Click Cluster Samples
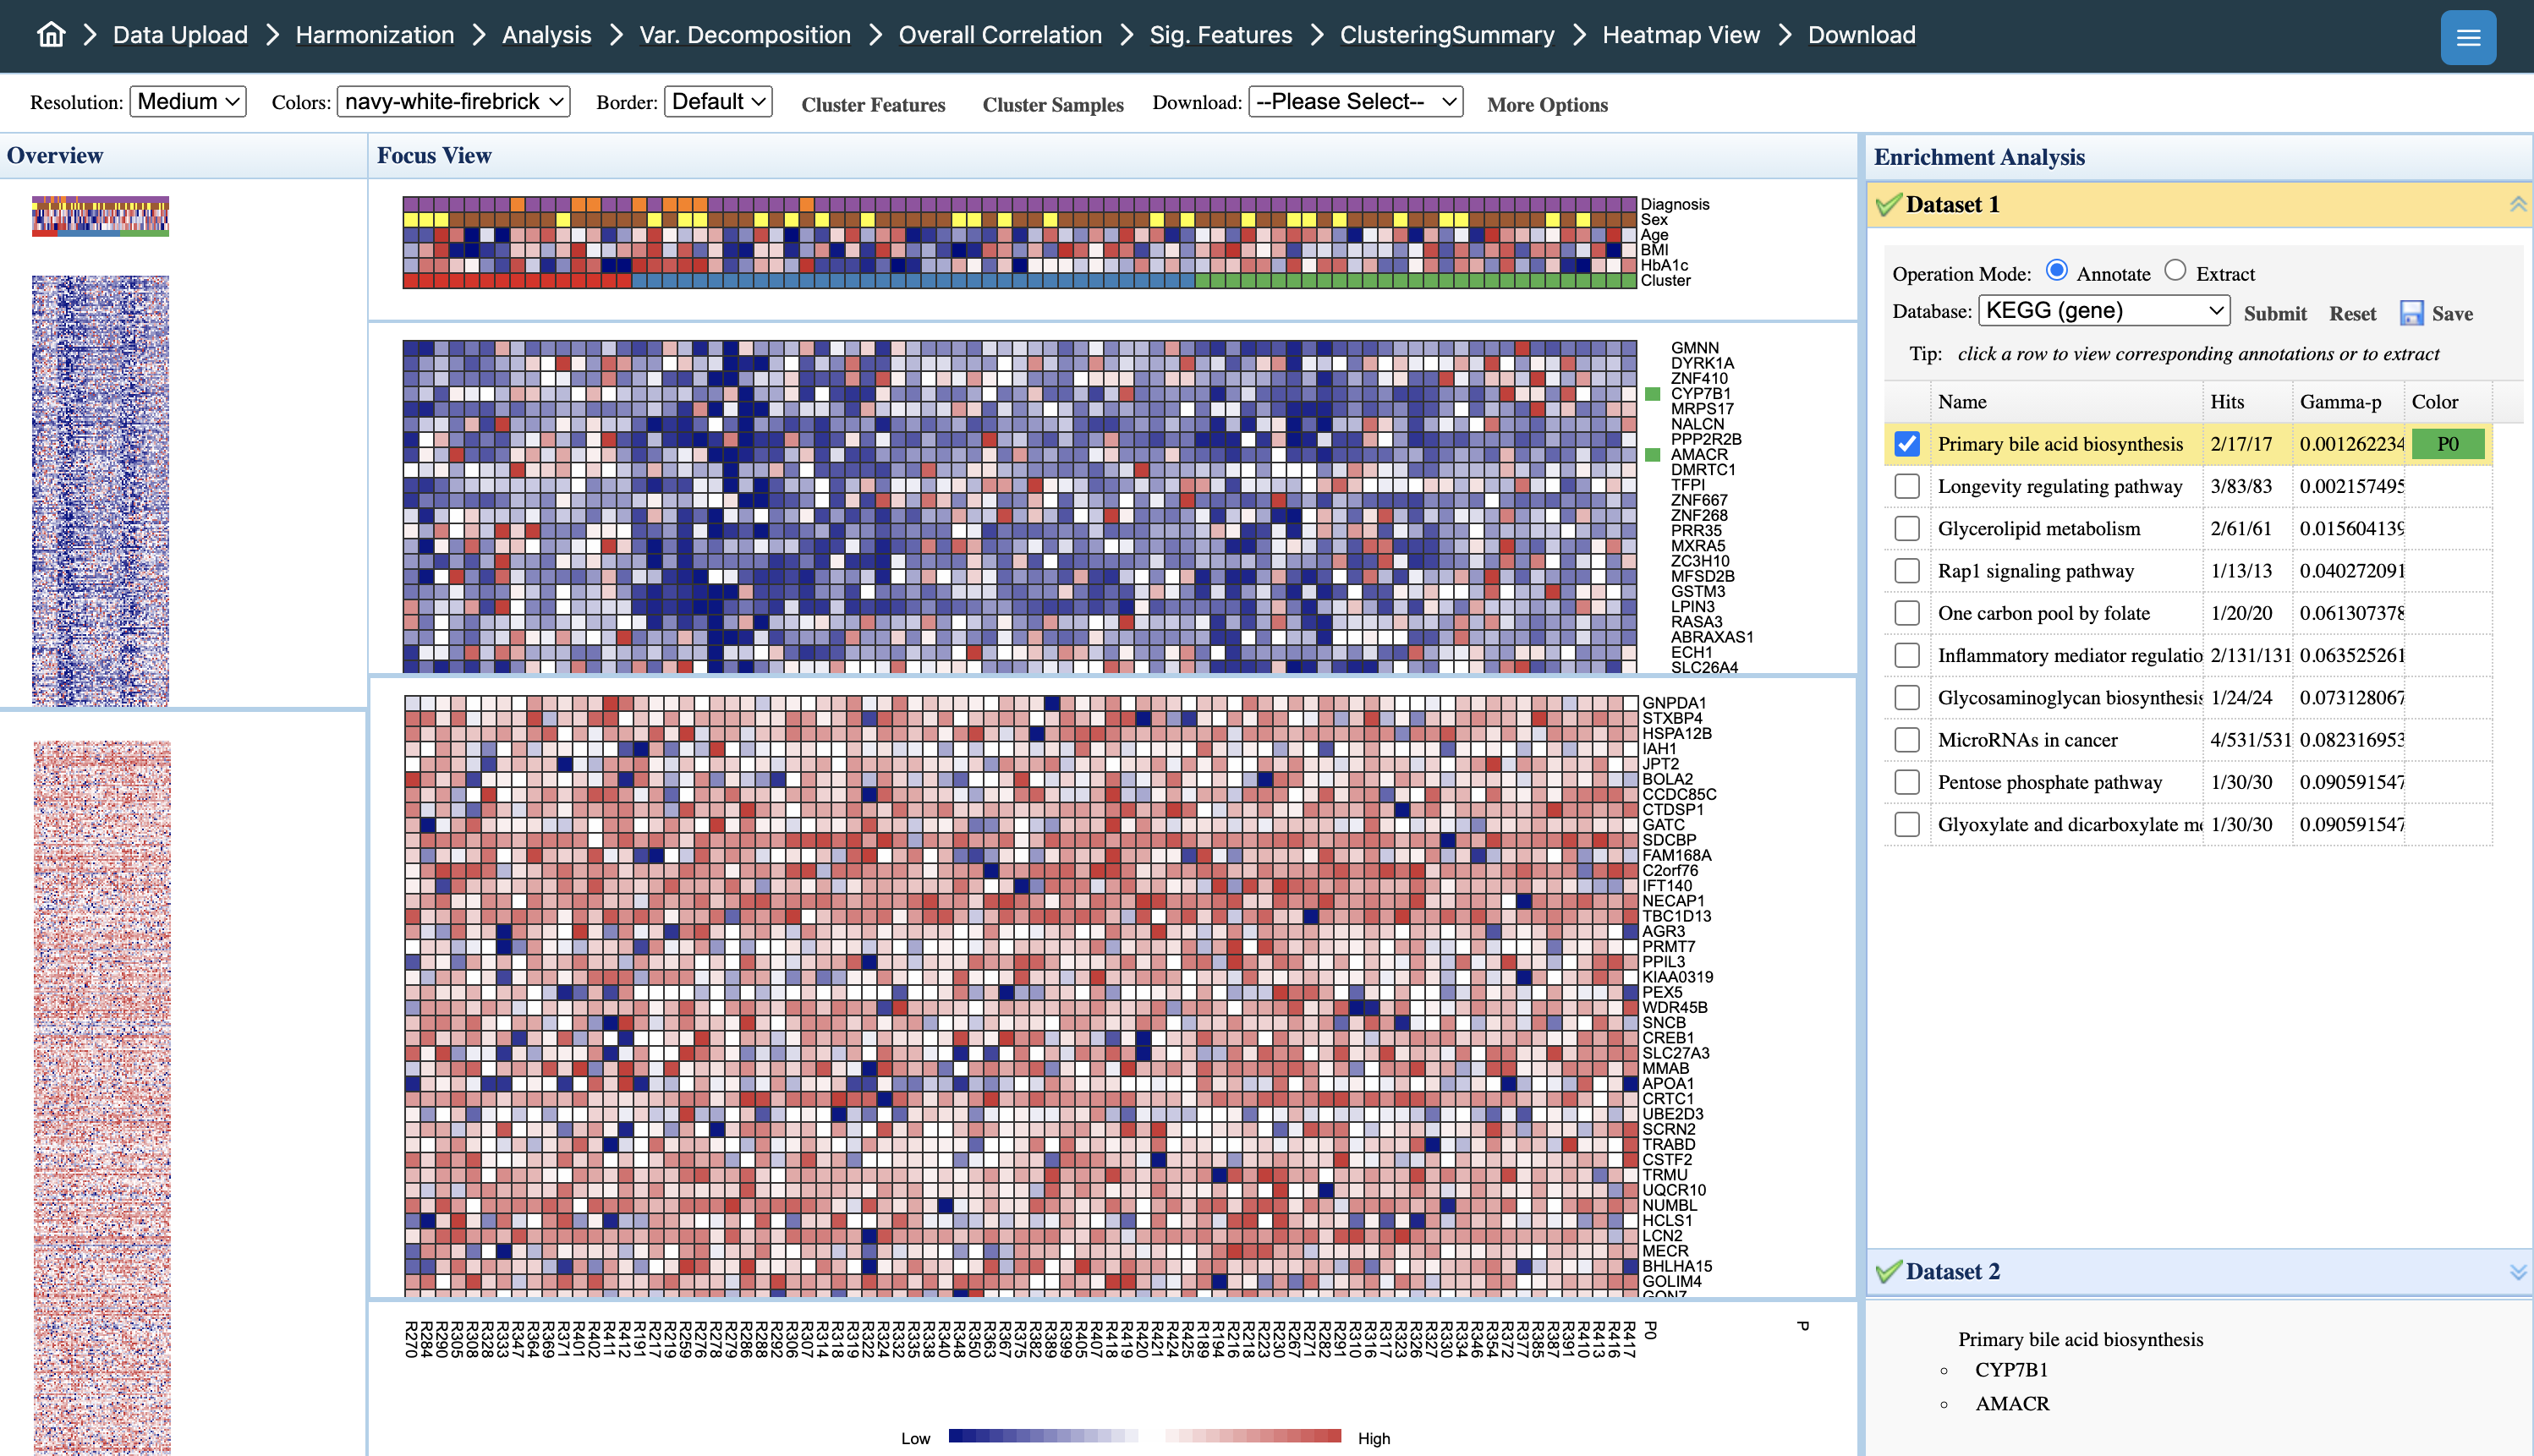The width and height of the screenshot is (2534, 1456). click(x=1052, y=104)
